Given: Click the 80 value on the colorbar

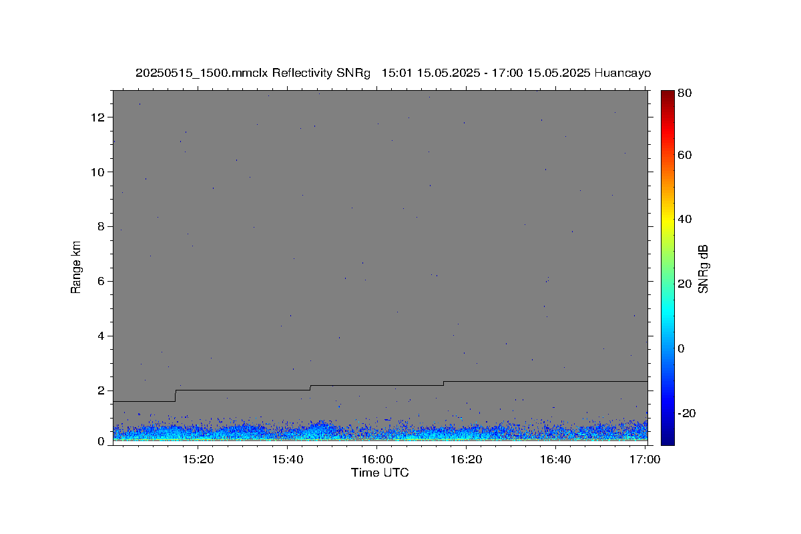Looking at the screenshot, I should point(684,93).
